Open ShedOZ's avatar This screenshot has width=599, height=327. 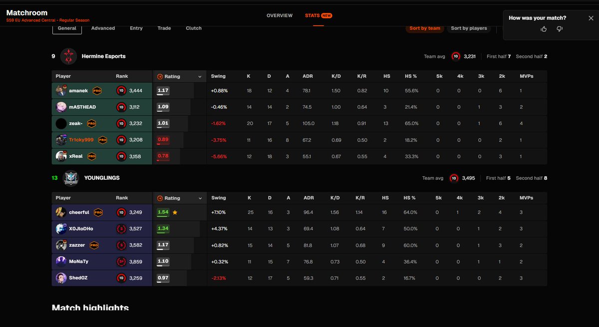(61, 278)
